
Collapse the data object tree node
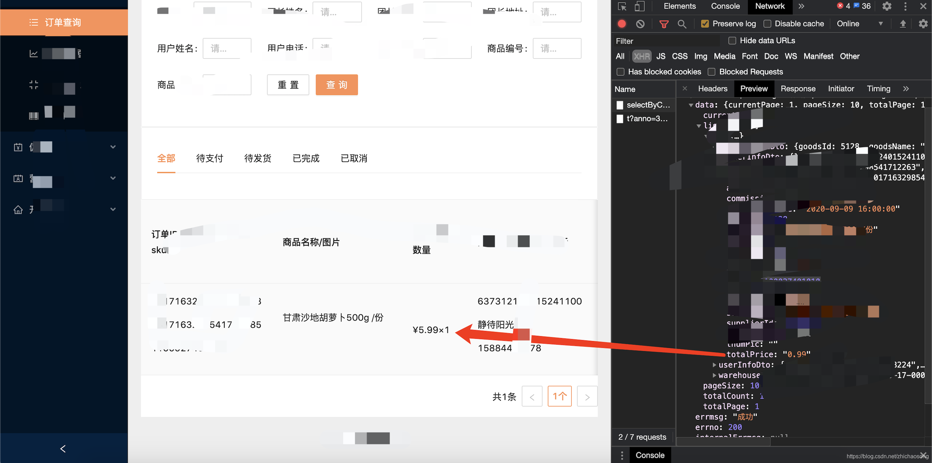pyautogui.click(x=691, y=105)
